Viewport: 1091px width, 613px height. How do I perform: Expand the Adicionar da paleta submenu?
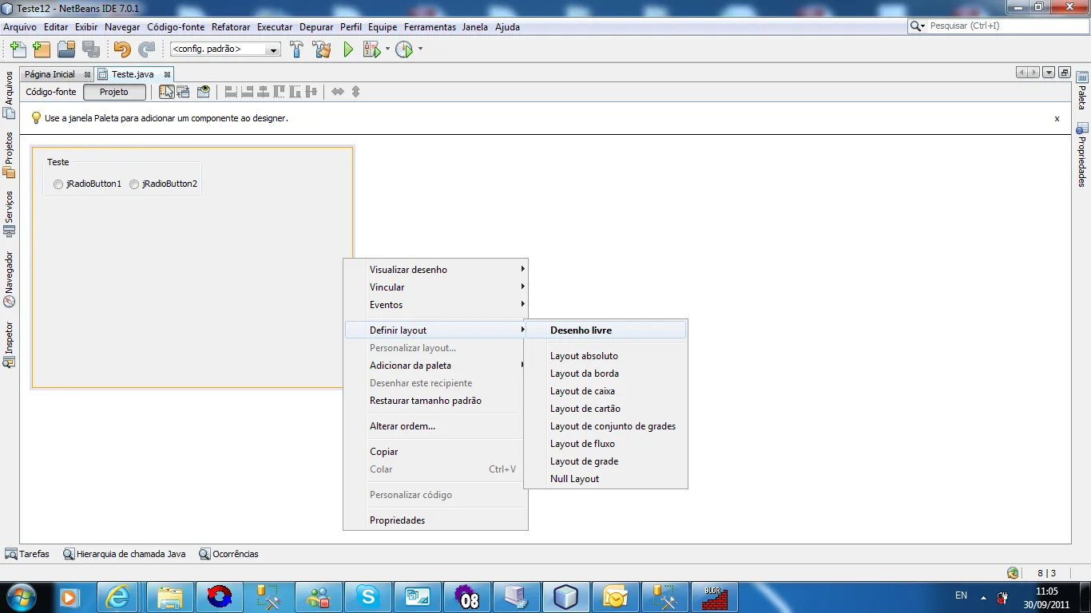pyautogui.click(x=436, y=366)
